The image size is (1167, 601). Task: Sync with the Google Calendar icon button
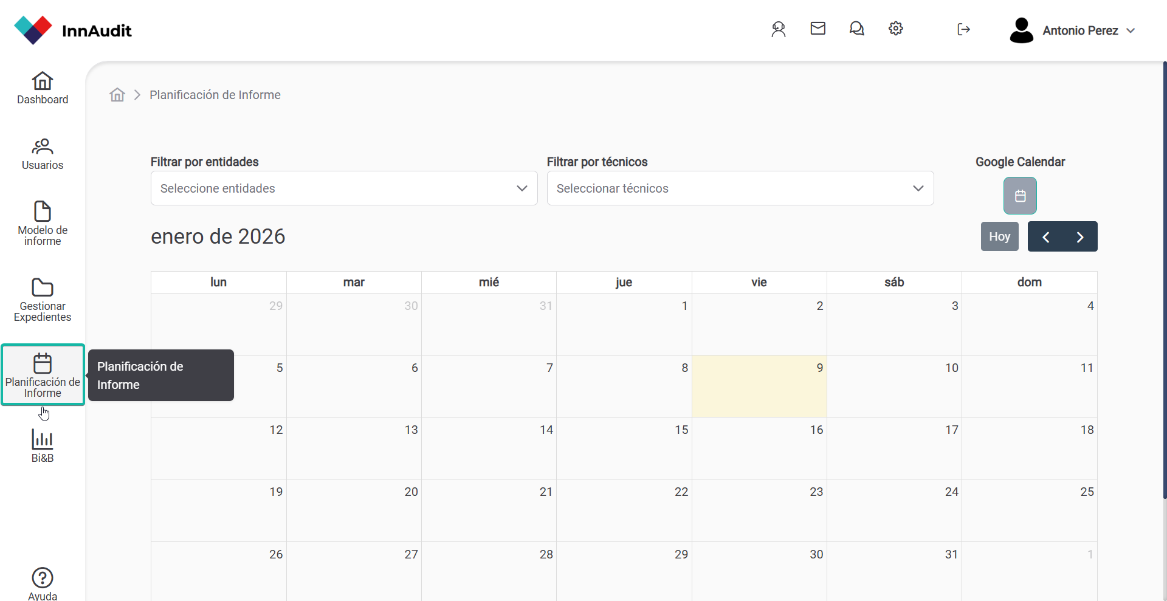(1019, 196)
